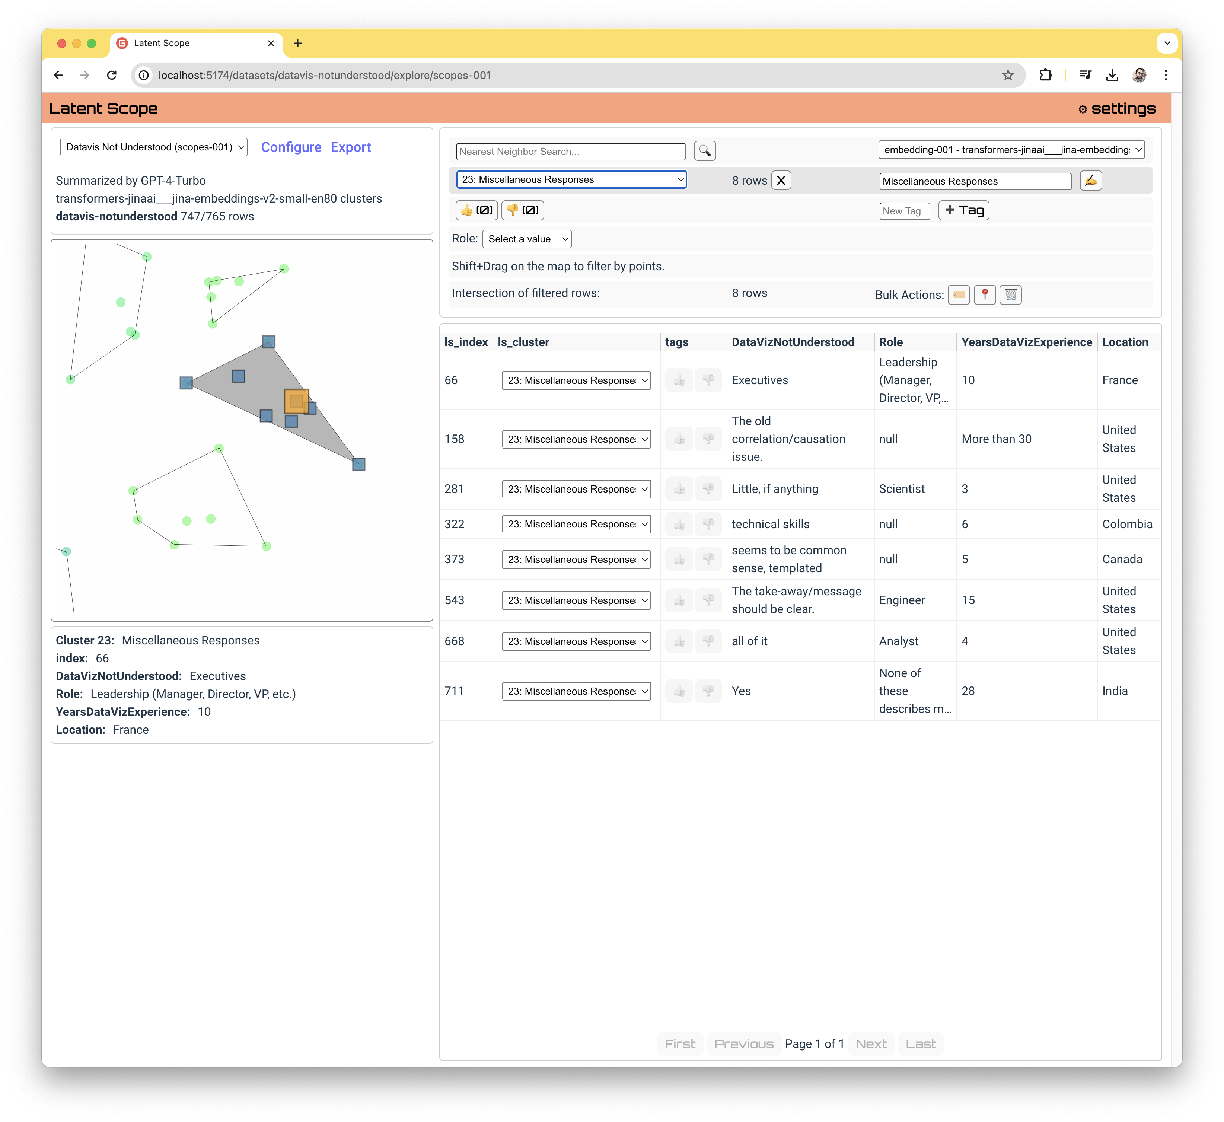Screen dimensions: 1224x1122
Task: Click the Location column header
Action: click(1125, 342)
